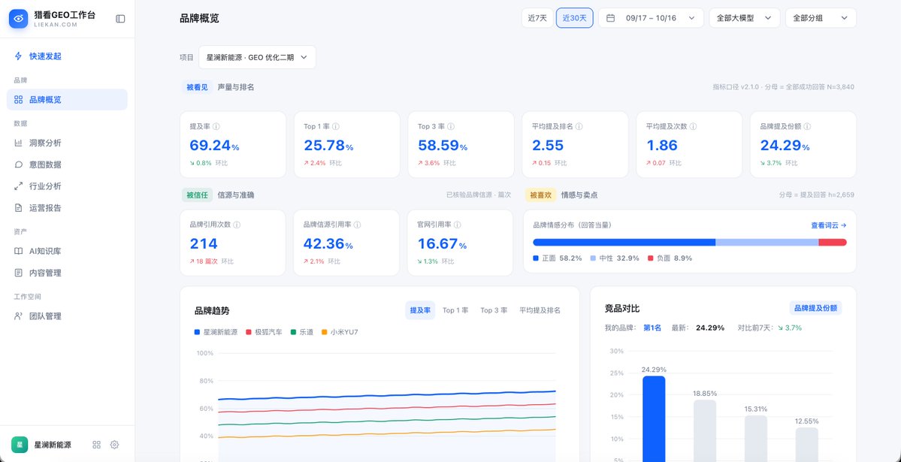
Task: Switch time range to 近7天
Action: [537, 18]
